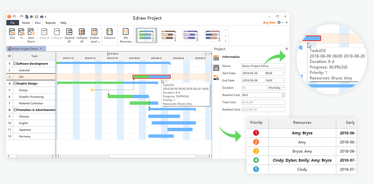Click the export page icon in quick access
Image resolution: width=374 pixels, height=184 pixels.
27,17
